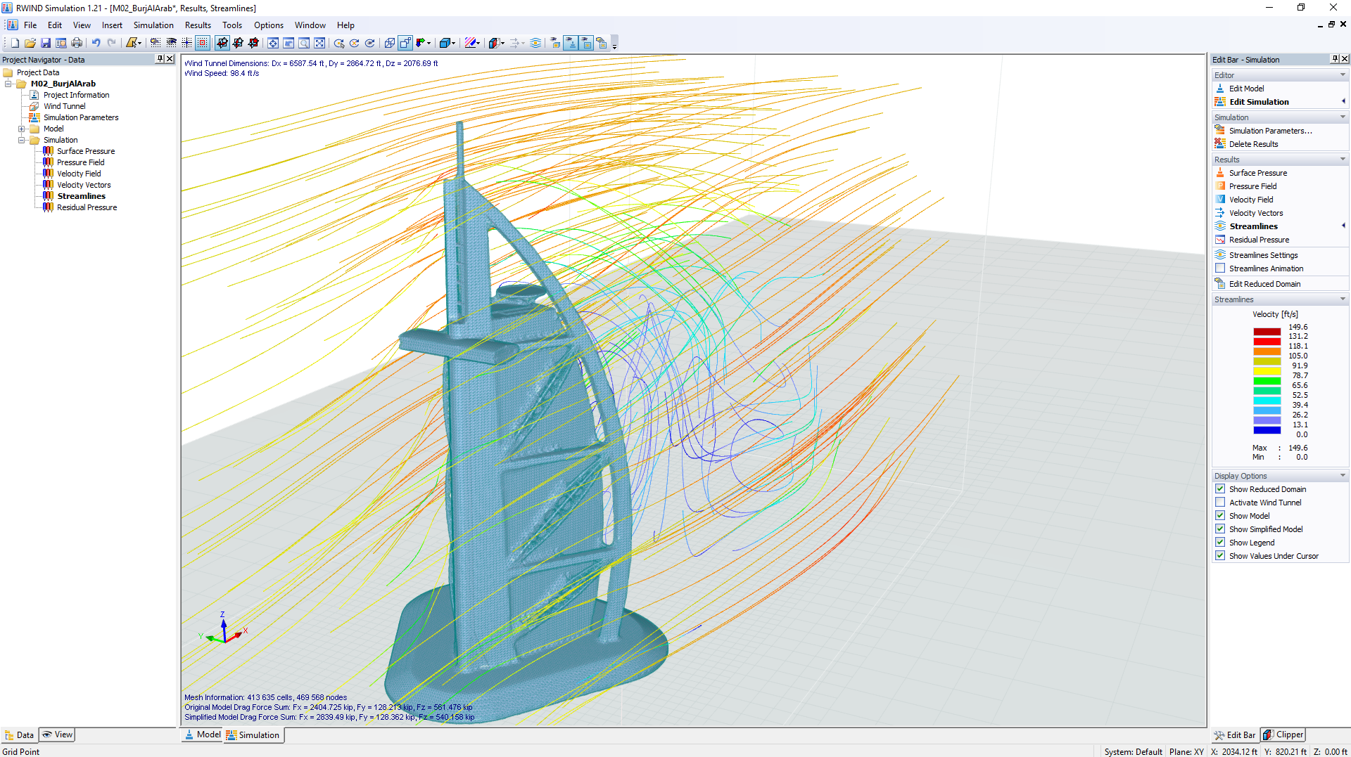Switch to the Model tab
This screenshot has height=757, width=1351.
pyautogui.click(x=202, y=735)
